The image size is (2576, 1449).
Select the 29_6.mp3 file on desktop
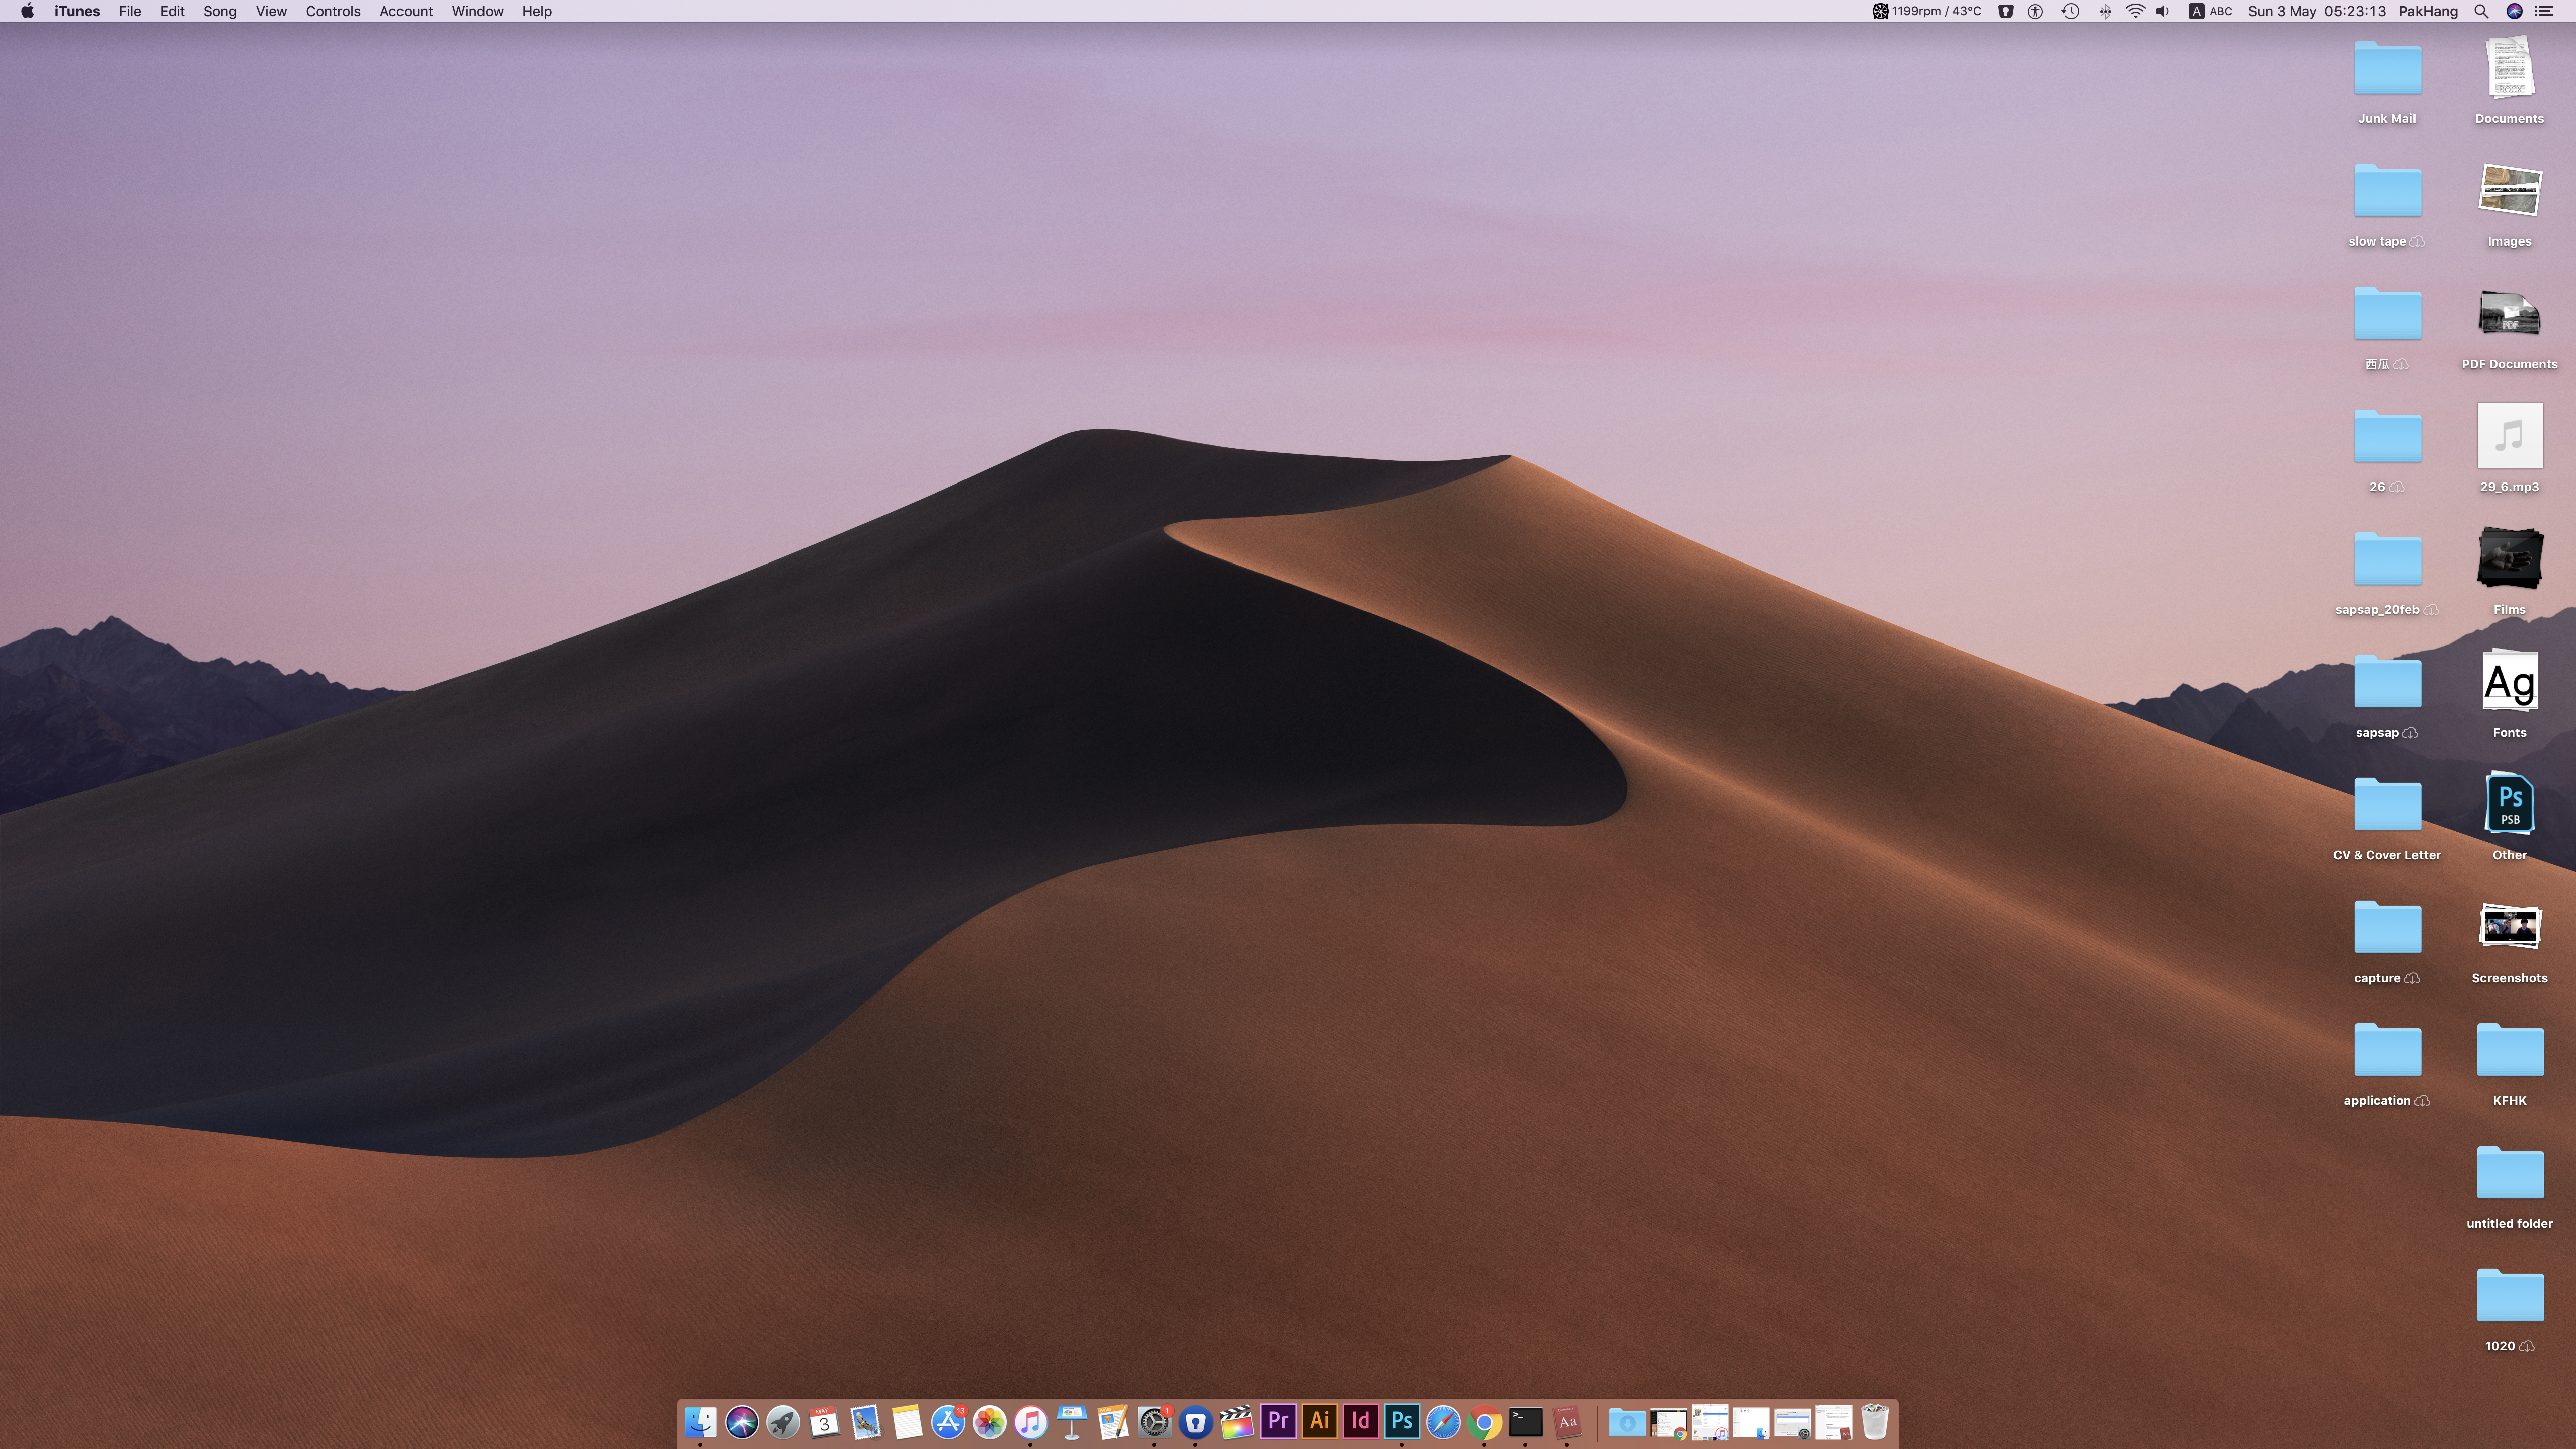2509,437
